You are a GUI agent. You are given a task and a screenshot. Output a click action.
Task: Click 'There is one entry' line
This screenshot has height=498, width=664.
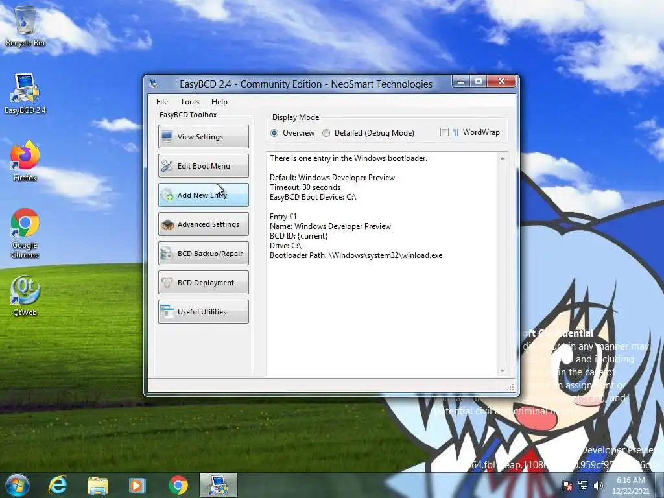coord(348,158)
